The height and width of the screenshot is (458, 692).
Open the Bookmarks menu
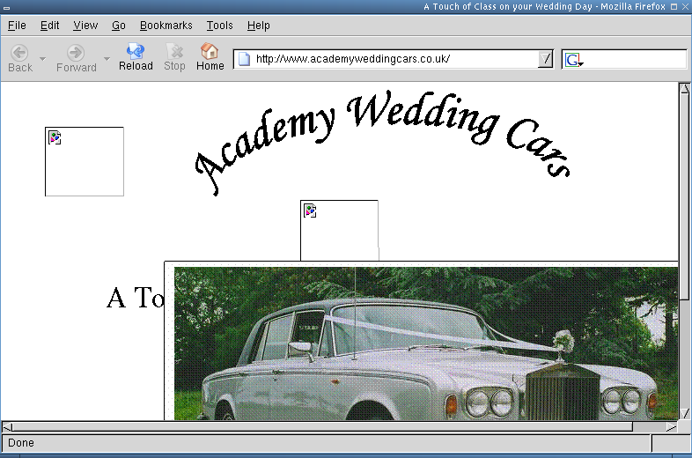166,26
